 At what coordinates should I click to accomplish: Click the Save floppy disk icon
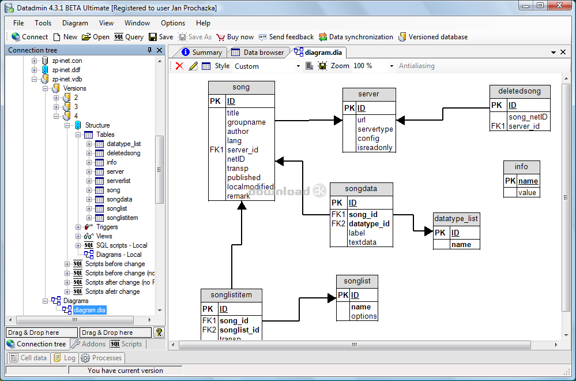(x=153, y=37)
